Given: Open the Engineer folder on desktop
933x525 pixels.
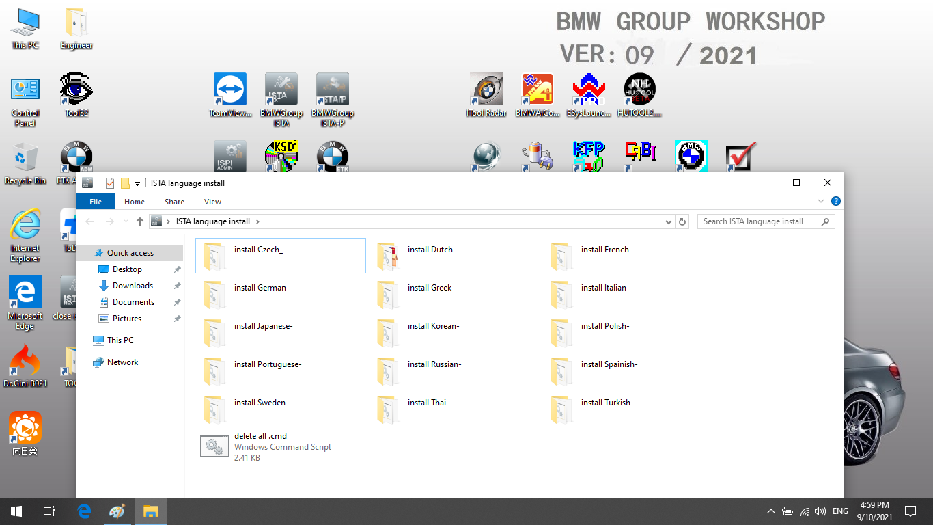Looking at the screenshot, I should [76, 29].
